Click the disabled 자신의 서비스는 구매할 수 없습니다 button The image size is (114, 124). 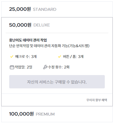coord(57,82)
